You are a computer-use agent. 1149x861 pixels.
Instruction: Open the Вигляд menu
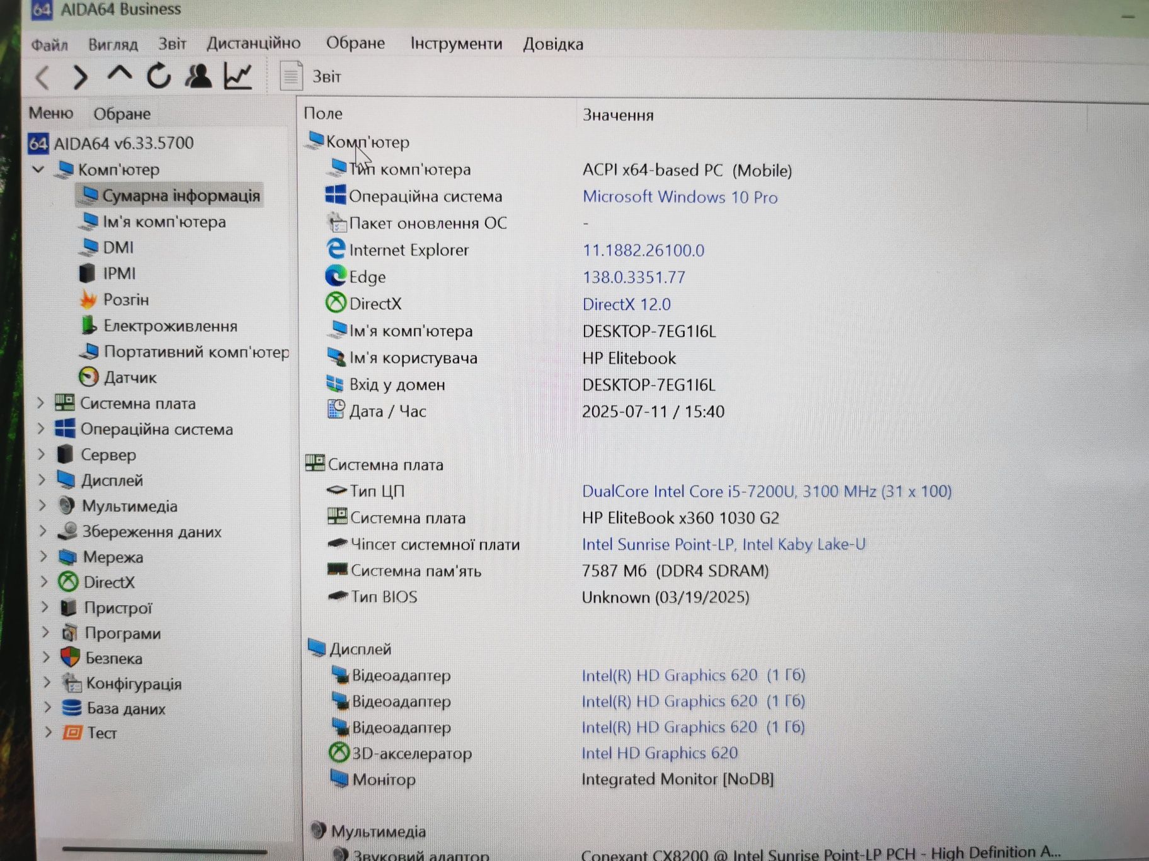tap(113, 44)
